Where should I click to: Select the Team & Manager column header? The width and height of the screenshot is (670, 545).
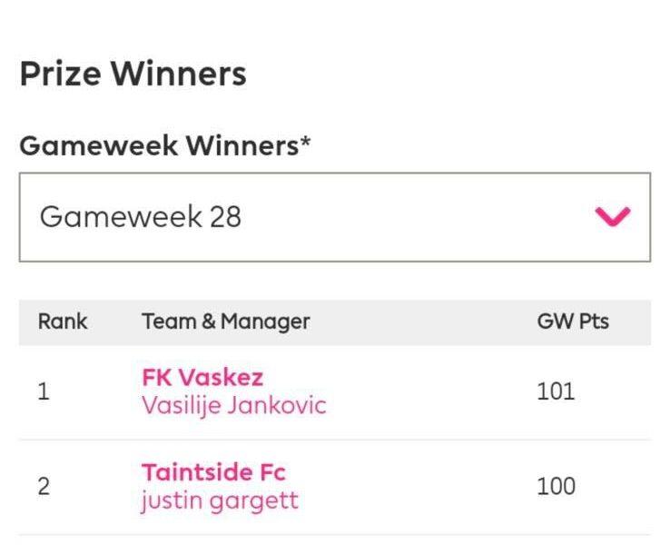(x=226, y=322)
